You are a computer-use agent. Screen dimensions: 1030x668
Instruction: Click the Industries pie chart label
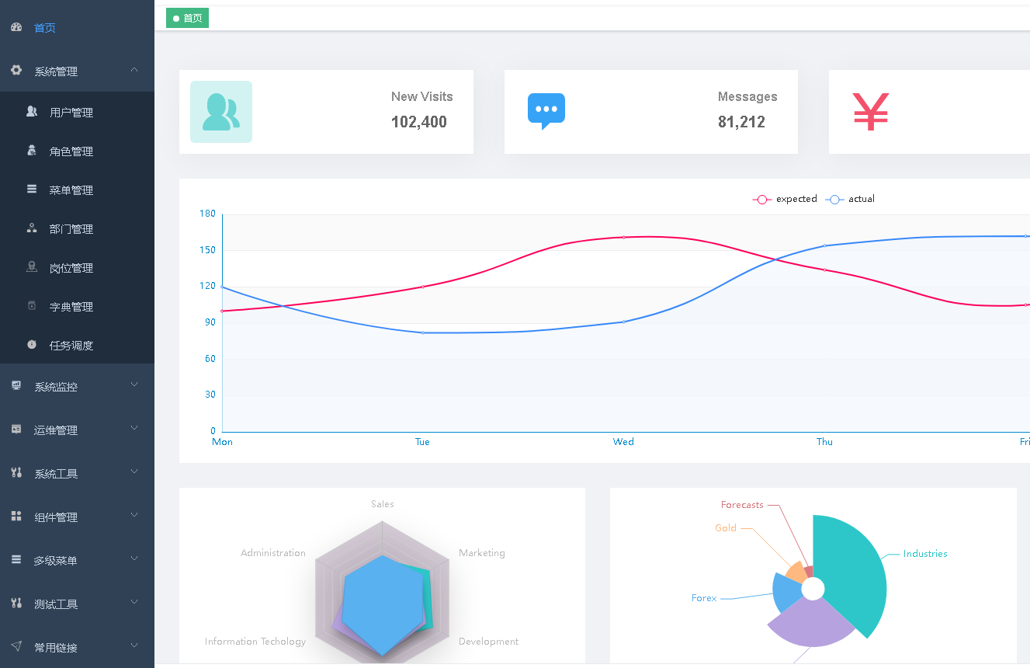[925, 554]
